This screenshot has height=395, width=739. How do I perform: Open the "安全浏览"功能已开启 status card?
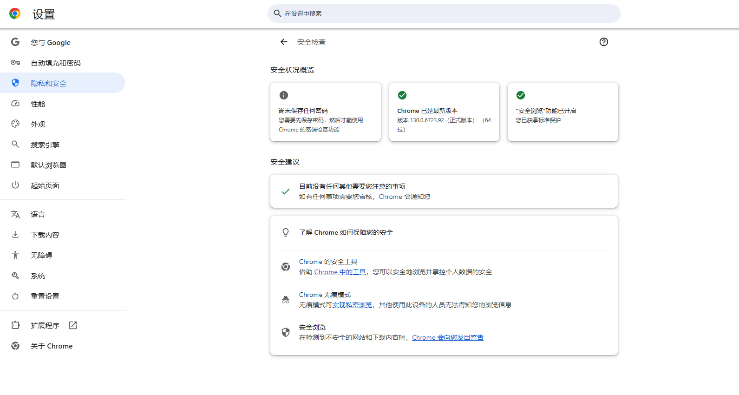[563, 112]
